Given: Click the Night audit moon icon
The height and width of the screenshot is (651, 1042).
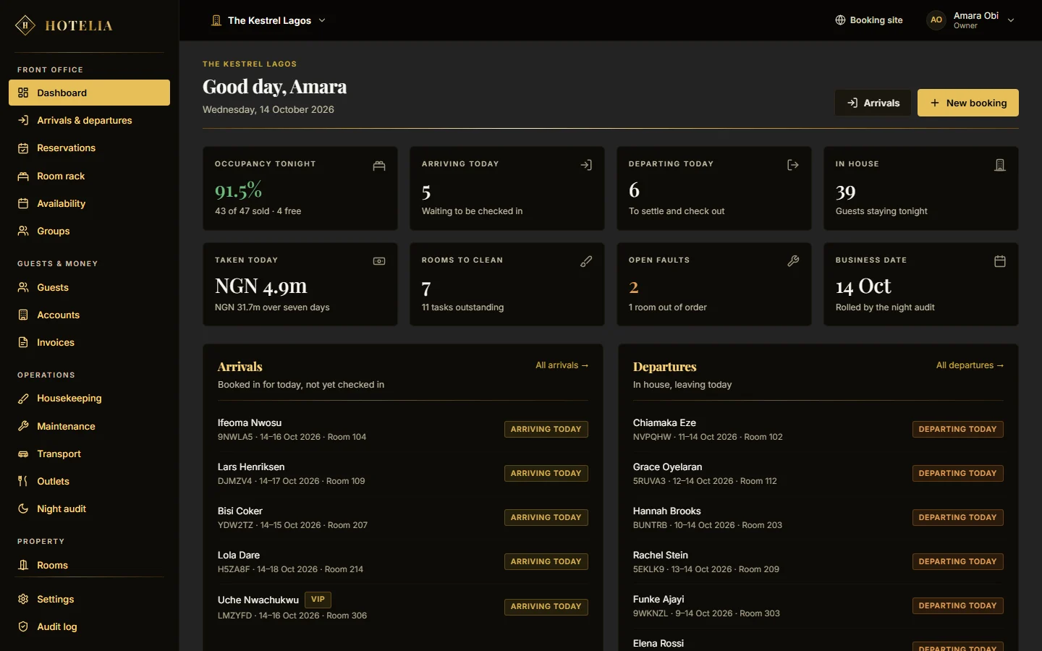Looking at the screenshot, I should pyautogui.click(x=23, y=509).
